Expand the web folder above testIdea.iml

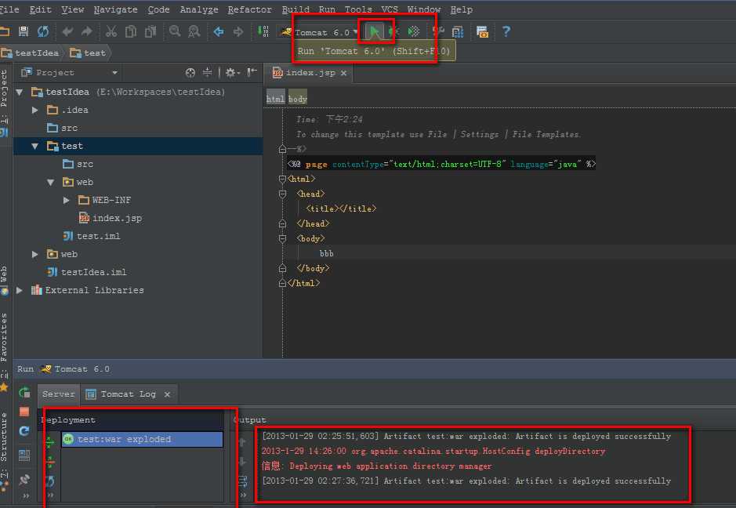click(35, 254)
